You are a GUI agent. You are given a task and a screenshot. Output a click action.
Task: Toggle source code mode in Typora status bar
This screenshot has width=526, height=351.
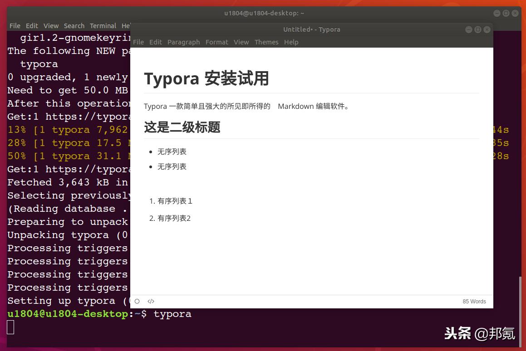tap(151, 301)
